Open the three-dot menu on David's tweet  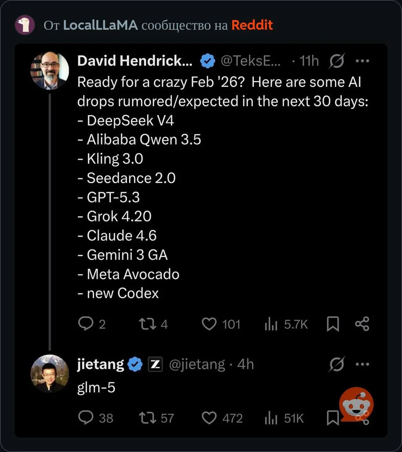click(x=362, y=61)
